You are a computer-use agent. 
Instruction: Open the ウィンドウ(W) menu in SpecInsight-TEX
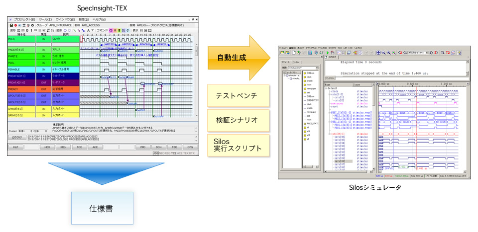pyautogui.click(x=65, y=19)
